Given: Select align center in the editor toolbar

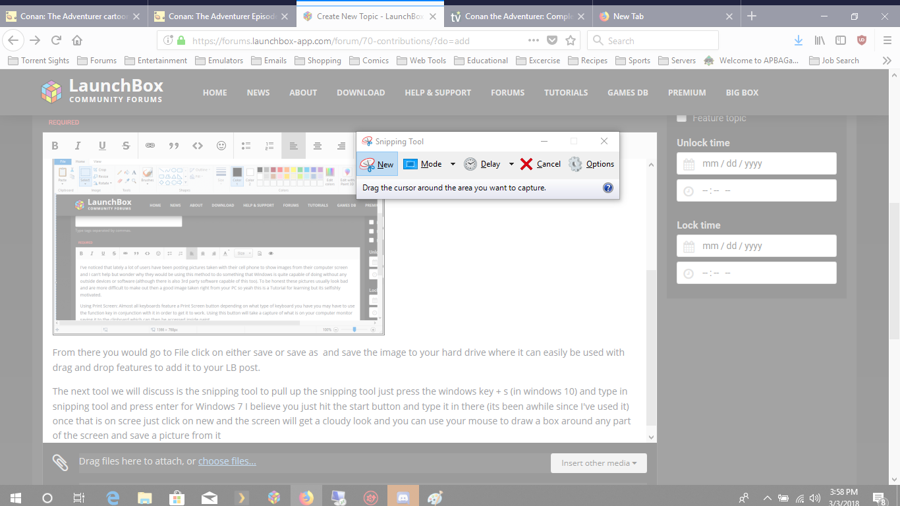Looking at the screenshot, I should coord(318,146).
